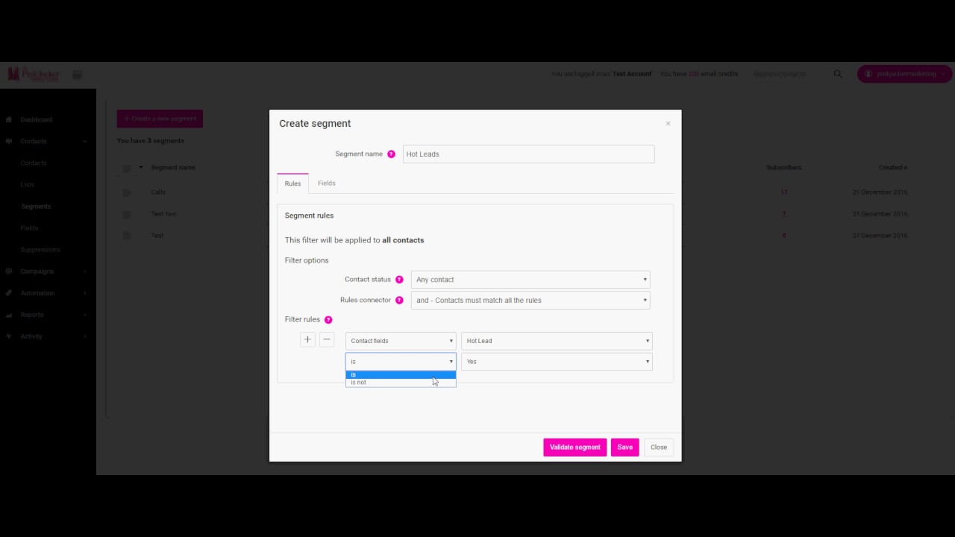Click the search magnifier in header

838,74
